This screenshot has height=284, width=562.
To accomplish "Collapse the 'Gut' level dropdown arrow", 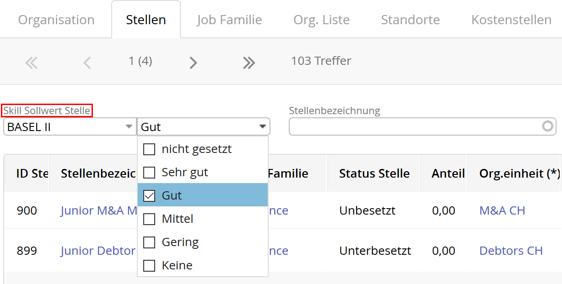I will pyautogui.click(x=263, y=126).
